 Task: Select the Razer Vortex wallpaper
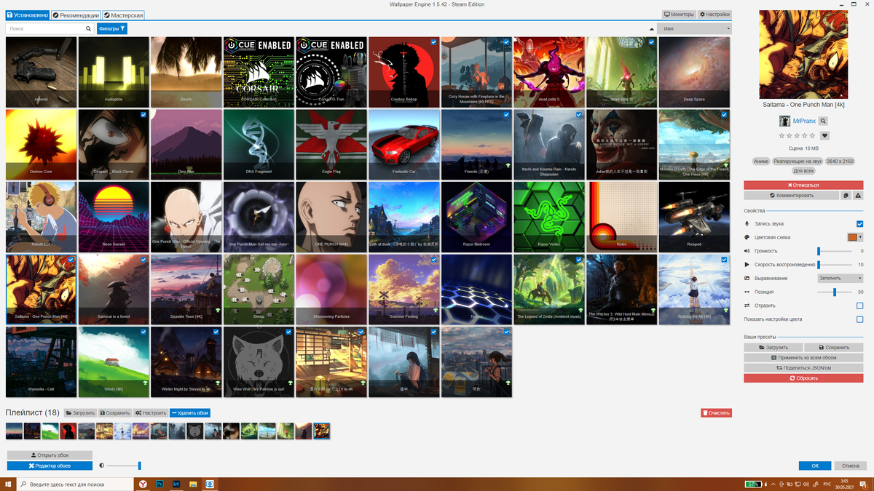[549, 217]
